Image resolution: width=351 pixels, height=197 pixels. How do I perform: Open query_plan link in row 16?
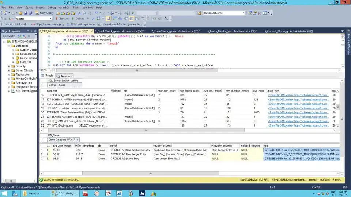(x=298, y=95)
